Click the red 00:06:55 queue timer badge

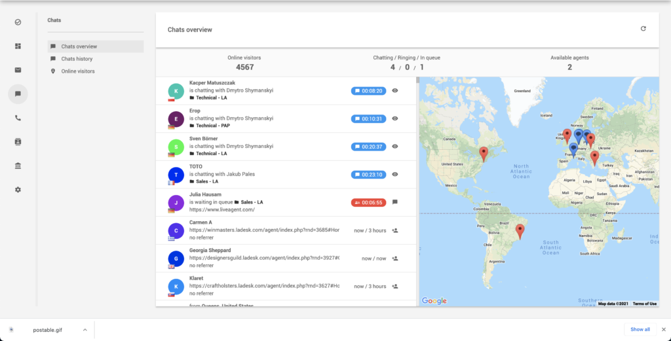coord(368,202)
